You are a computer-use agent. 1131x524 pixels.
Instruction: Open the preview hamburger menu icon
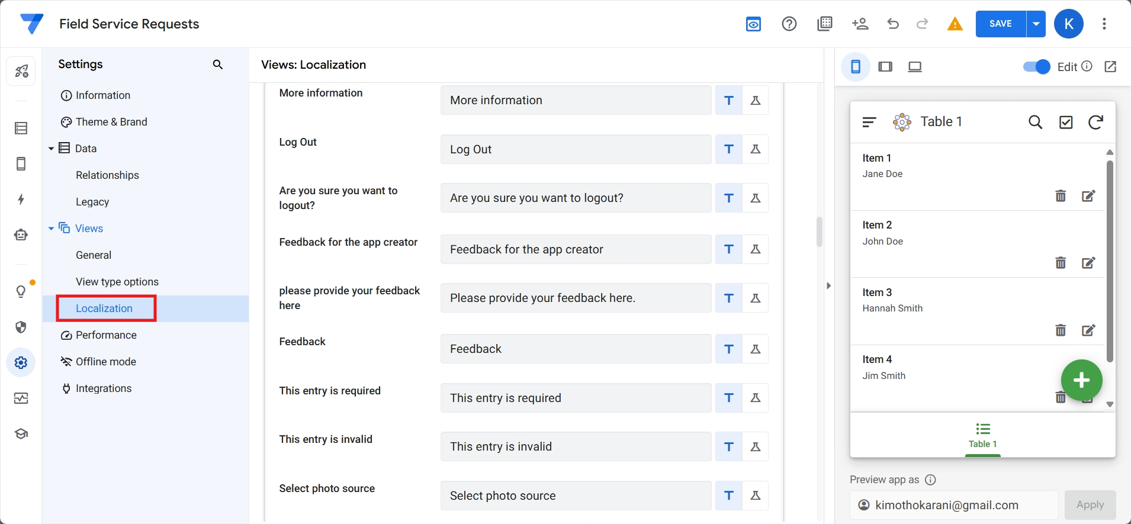[869, 122]
